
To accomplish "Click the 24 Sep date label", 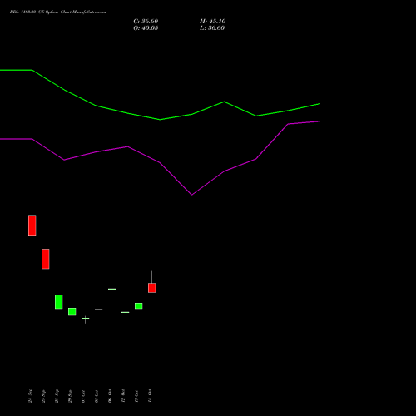I will (30, 396).
